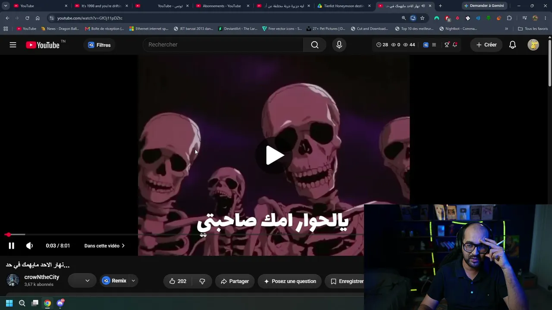552x310 pixels.
Task: Open the vidIQ list menu icon
Action: [434, 45]
